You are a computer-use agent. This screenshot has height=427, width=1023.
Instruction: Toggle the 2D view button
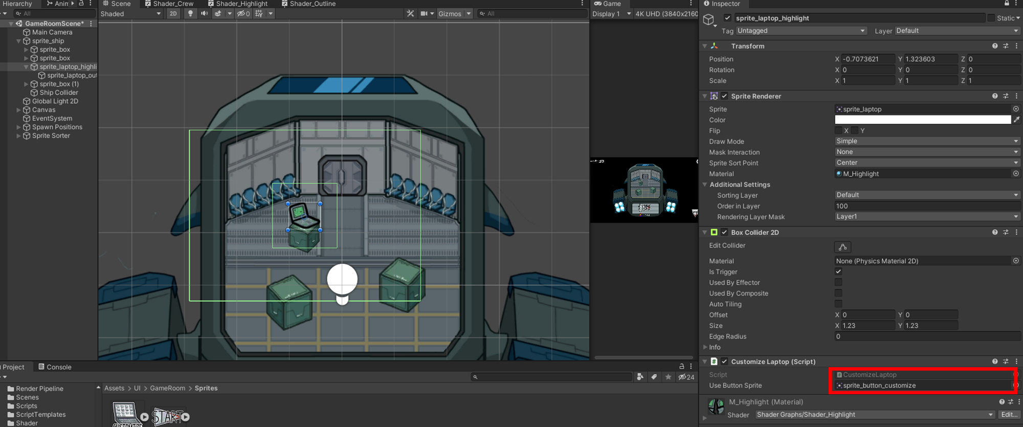(x=173, y=14)
